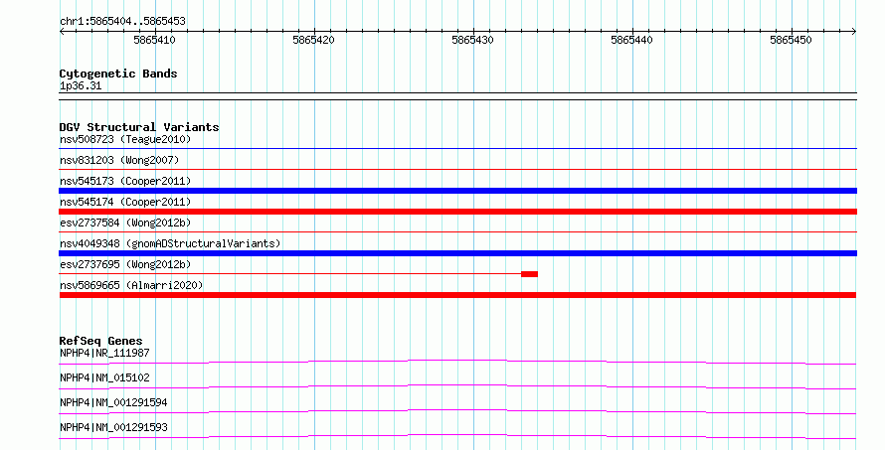Open variant esv2737695 (Wong2012b)
Screen dimensions: 885x450
[x=125, y=264]
